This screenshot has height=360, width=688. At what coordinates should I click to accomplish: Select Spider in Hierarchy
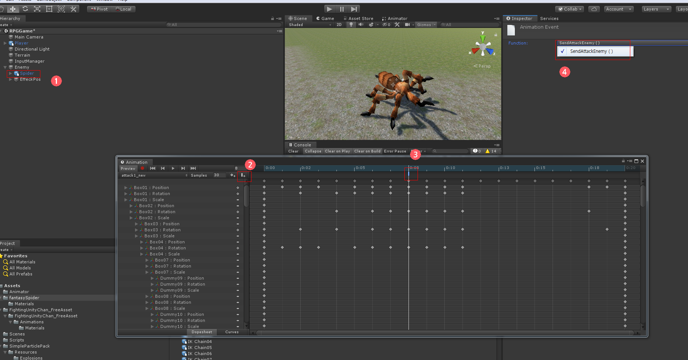tap(27, 73)
